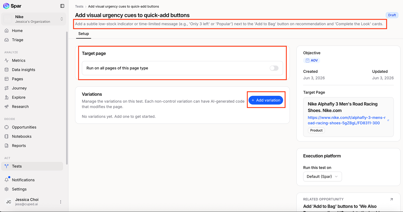Click the Journey route icon
The width and height of the screenshot is (403, 212).
pos(7,88)
